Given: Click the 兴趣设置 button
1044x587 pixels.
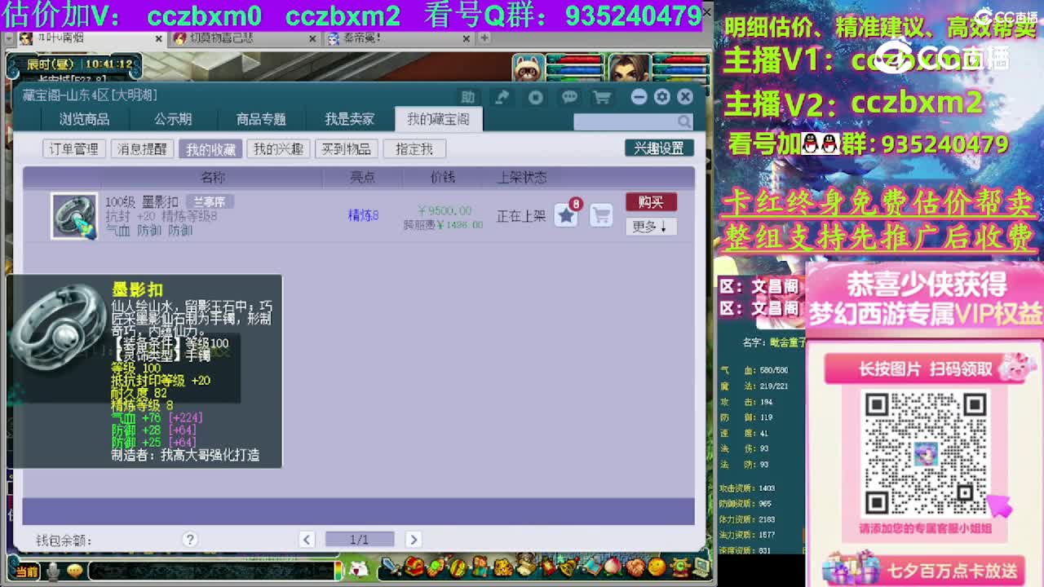Looking at the screenshot, I should coord(659,148).
